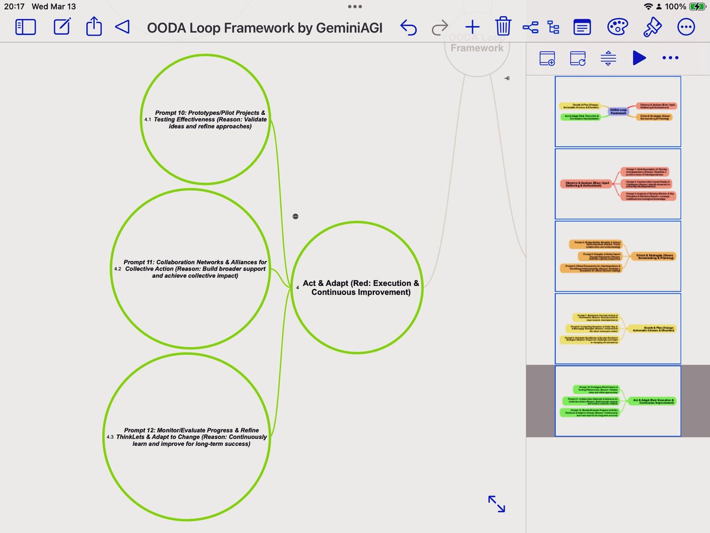Select the first slide OODA Loop overview thumbnail
The image size is (710, 533).
coord(618,111)
